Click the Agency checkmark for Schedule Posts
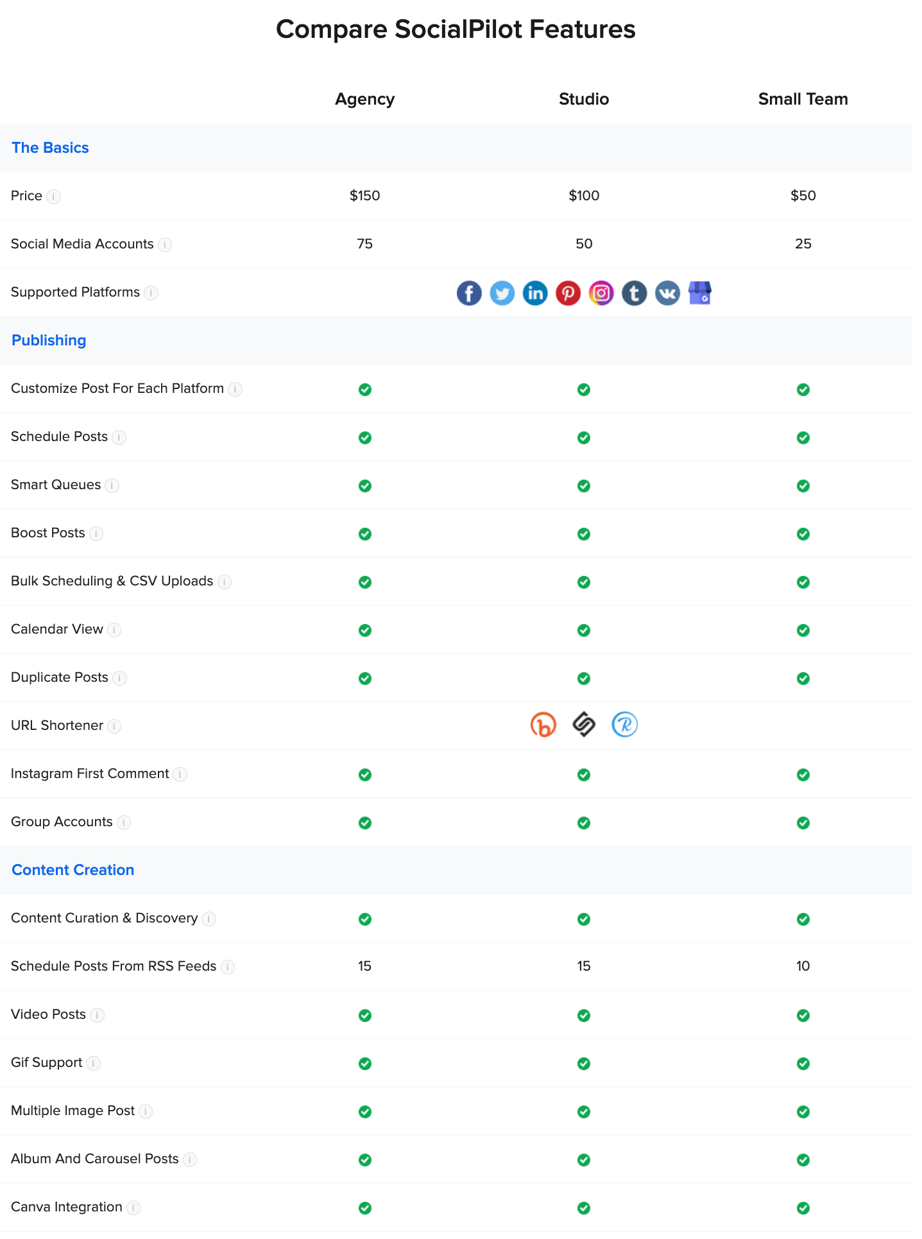Viewport: 922px width, 1239px height. (365, 438)
